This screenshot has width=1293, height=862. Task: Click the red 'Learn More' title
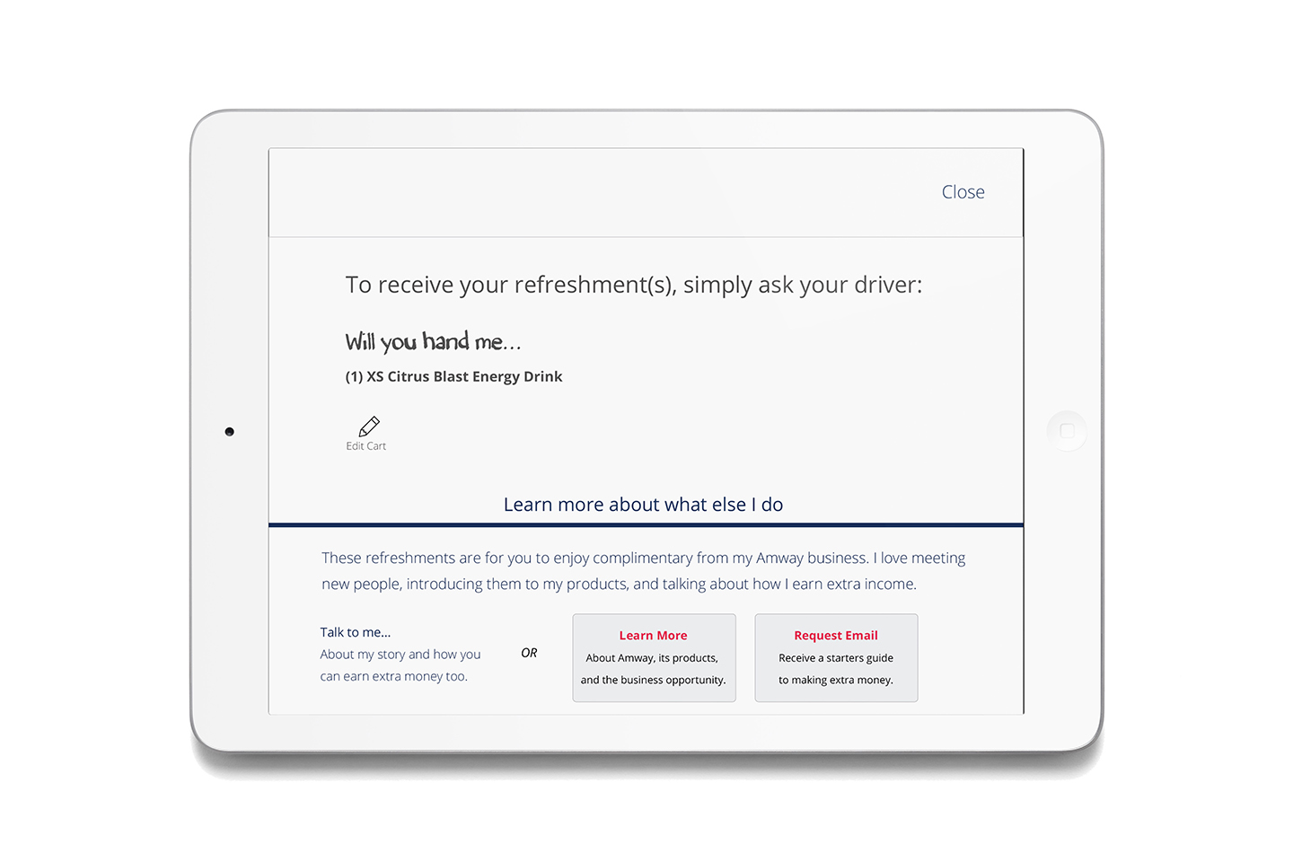[x=653, y=636]
